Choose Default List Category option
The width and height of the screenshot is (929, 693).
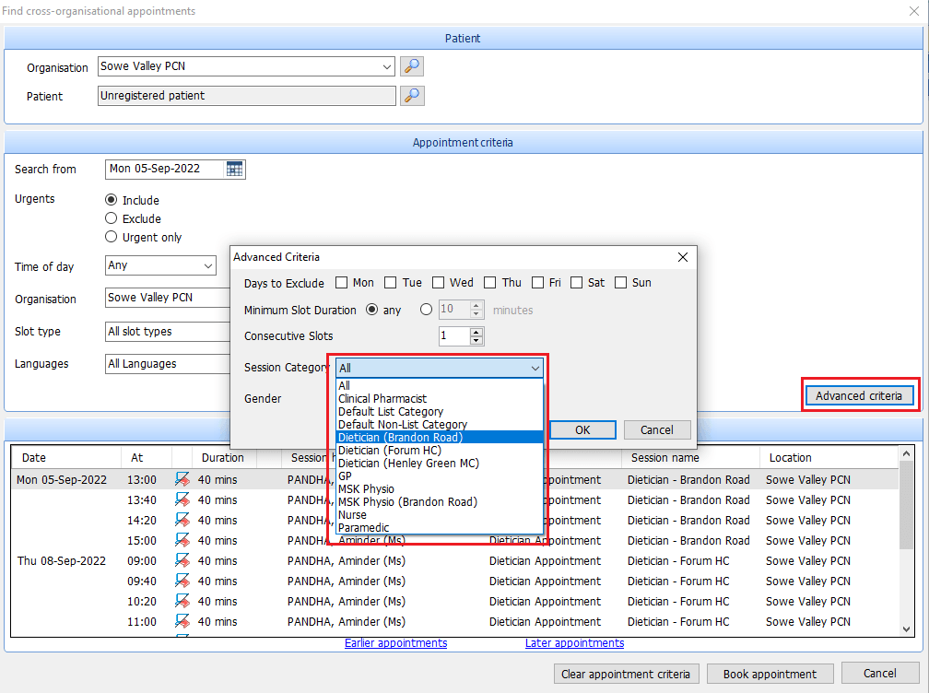(x=439, y=412)
